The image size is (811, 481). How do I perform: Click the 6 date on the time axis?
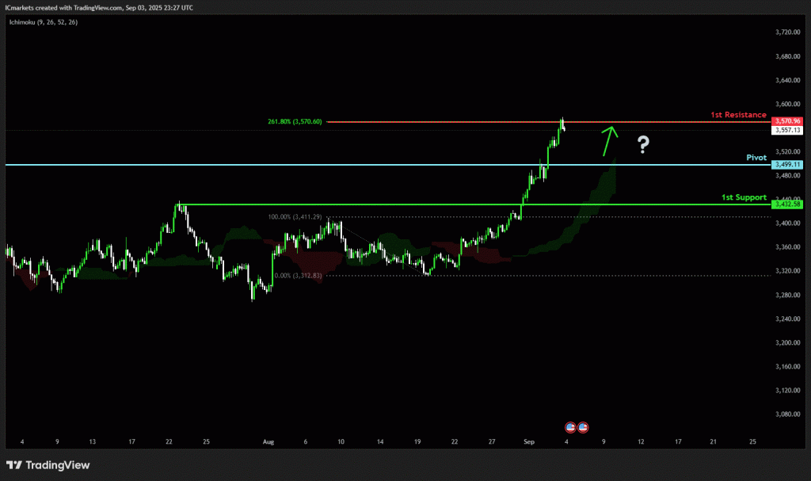click(x=305, y=441)
